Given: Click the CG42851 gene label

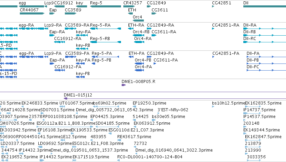Looking at the screenshot, I should point(221,3).
